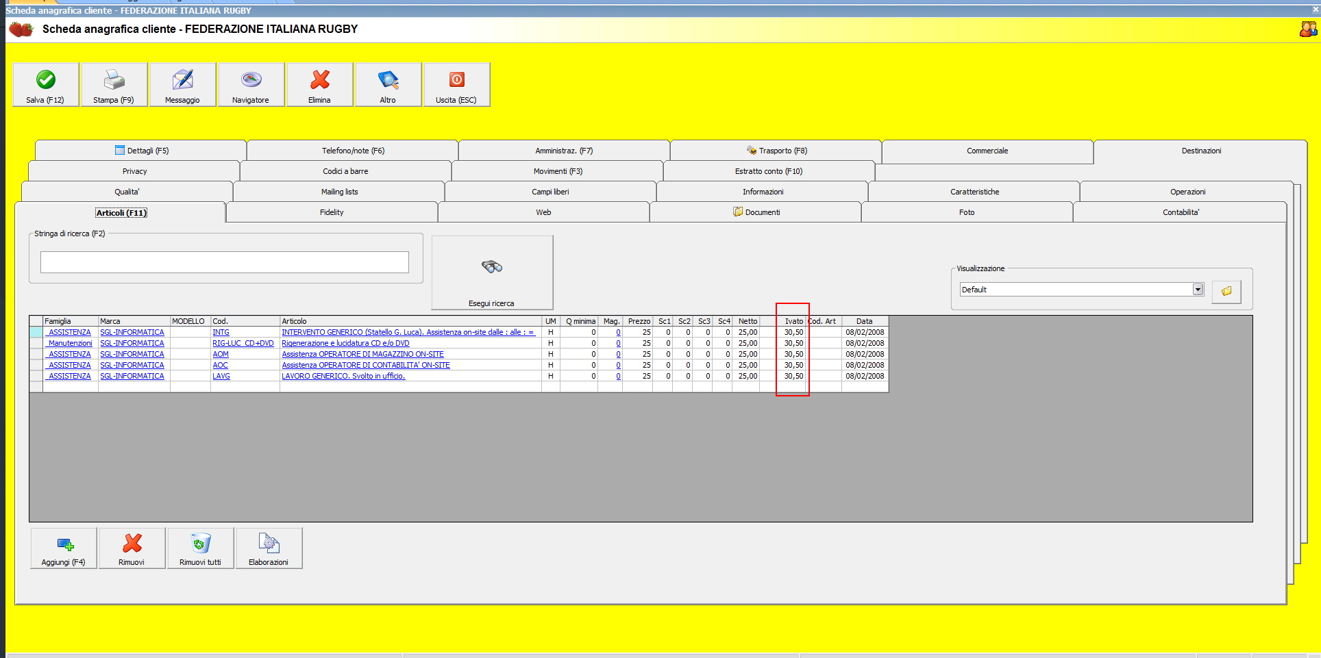Image resolution: width=1321 pixels, height=658 pixels.
Task: Open the Amministraz. (F7) tab
Action: 565,151
